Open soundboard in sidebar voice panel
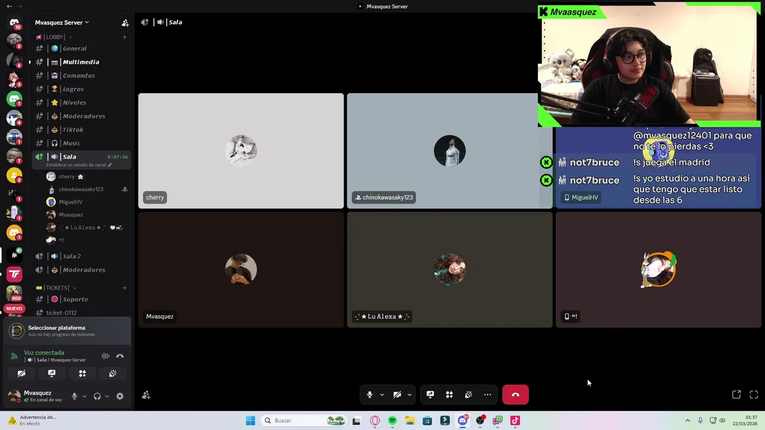Screen dimensions: 765x430 coord(112,373)
